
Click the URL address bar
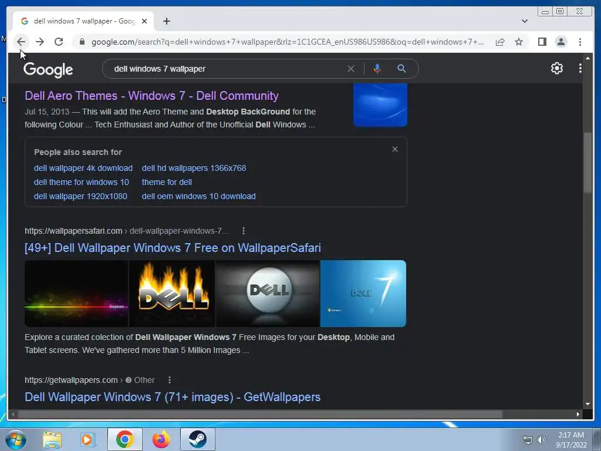coord(288,42)
